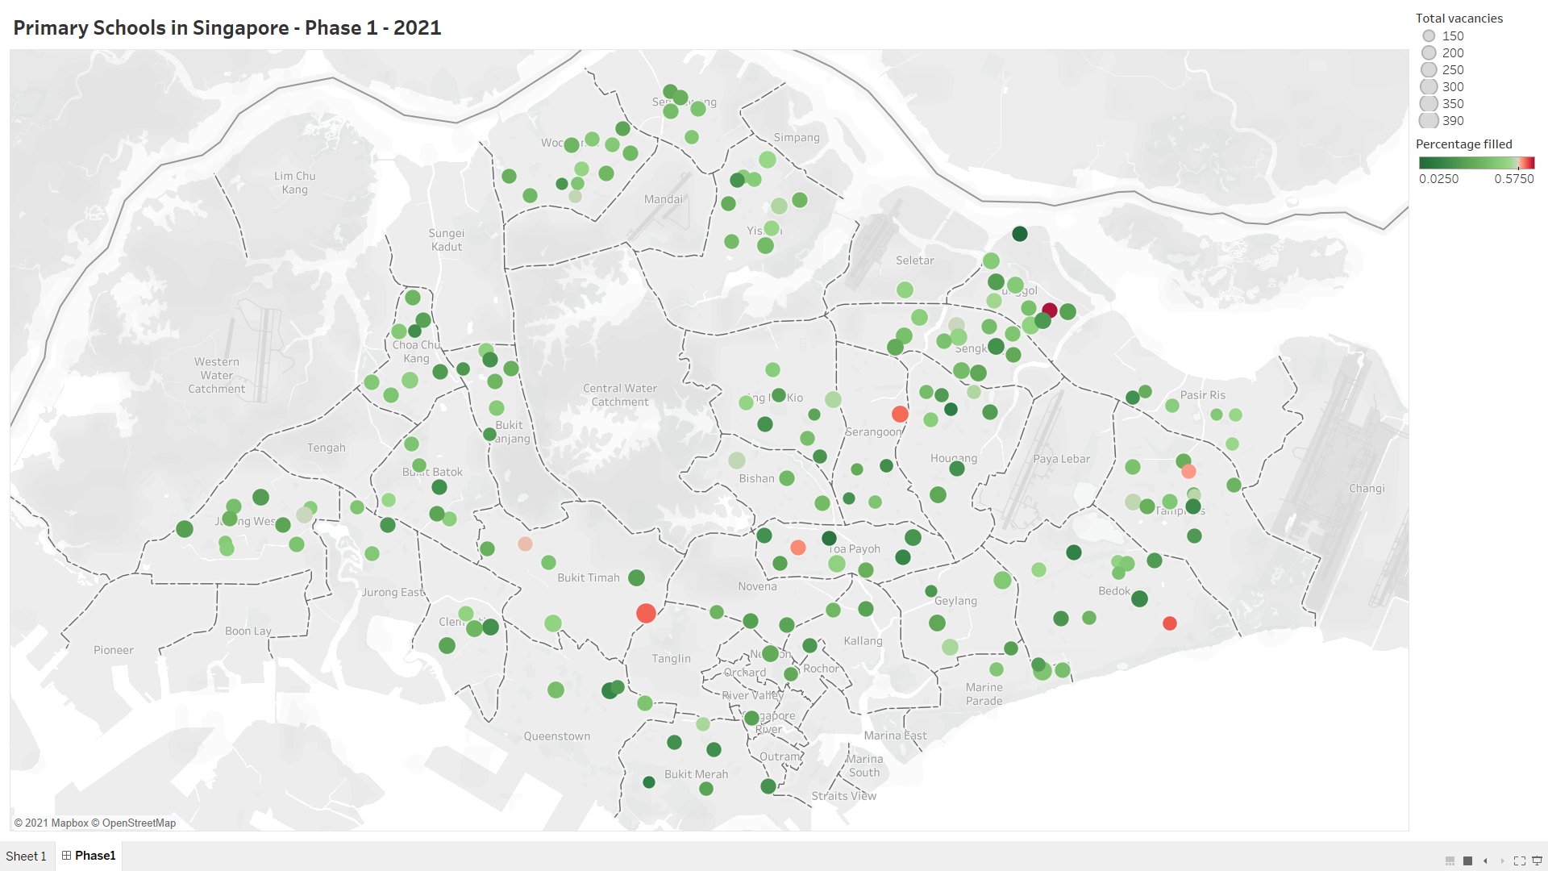Start presentation mode icon

tap(1537, 861)
